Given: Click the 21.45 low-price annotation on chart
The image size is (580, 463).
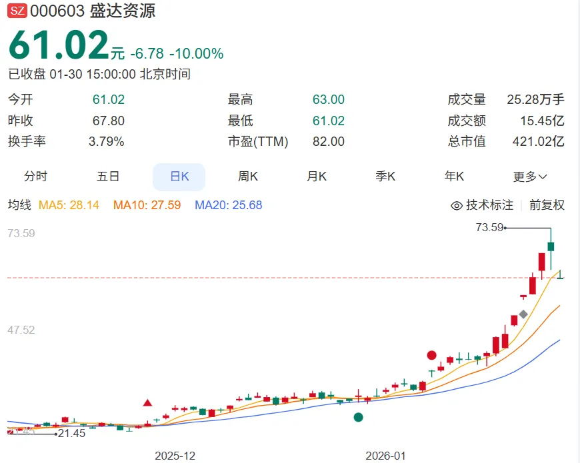Looking at the screenshot, I should point(72,433).
